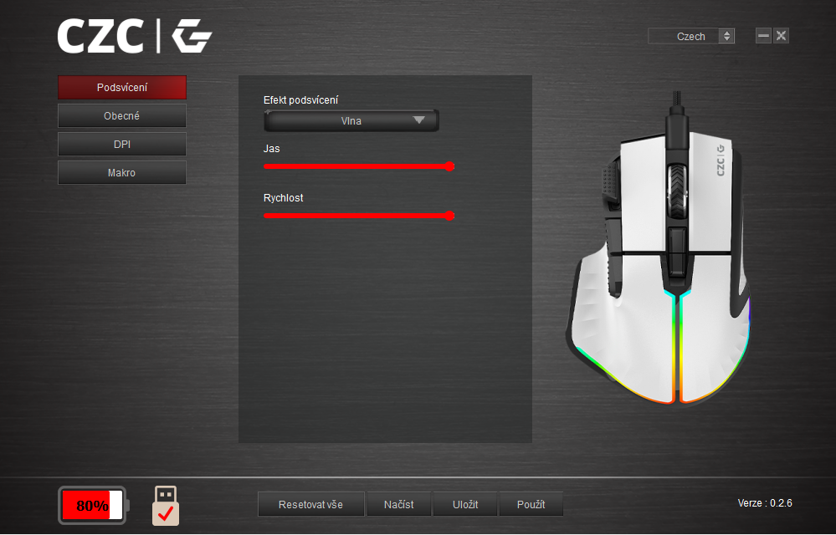Click the USB dongle connection icon
The image size is (836, 535).
point(166,505)
